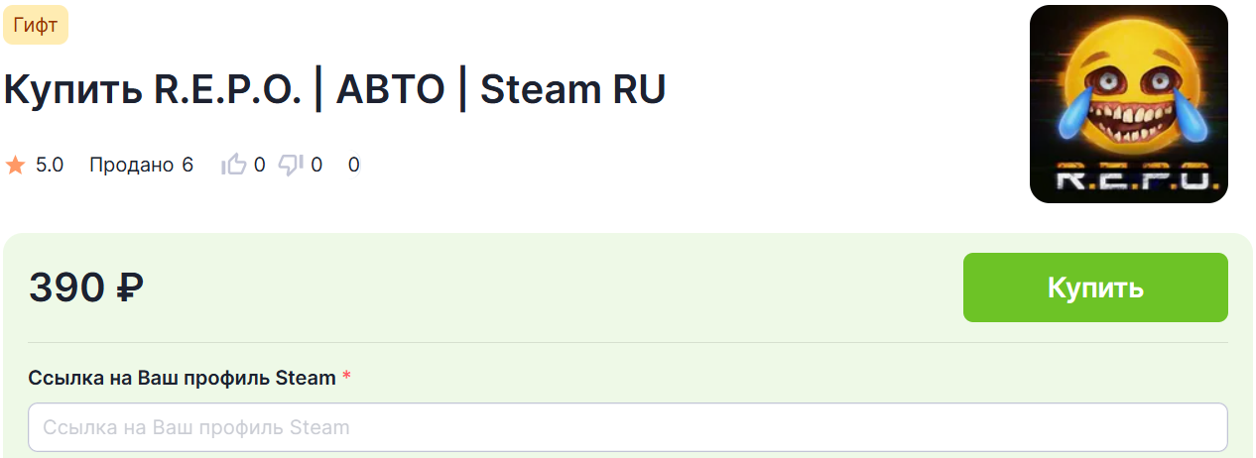The height and width of the screenshot is (458, 1256).
Task: Click the Продано 6 sold counter
Action: point(141,166)
